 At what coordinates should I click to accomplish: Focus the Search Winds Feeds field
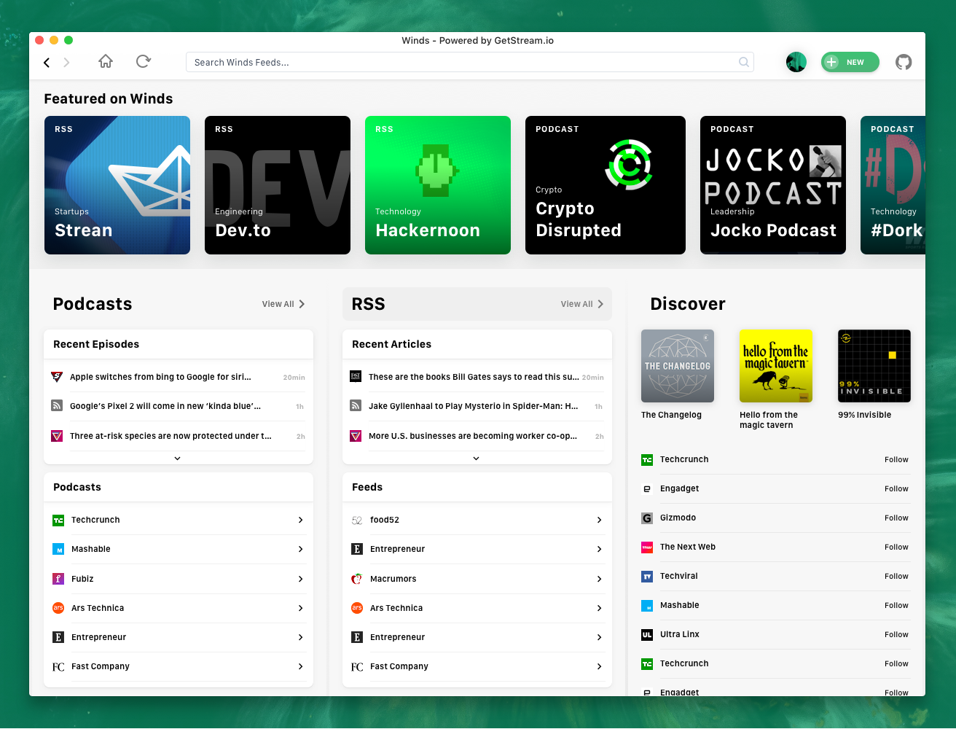point(470,62)
